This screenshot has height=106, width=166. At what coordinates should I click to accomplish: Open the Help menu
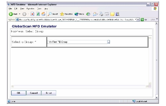click(46, 9)
